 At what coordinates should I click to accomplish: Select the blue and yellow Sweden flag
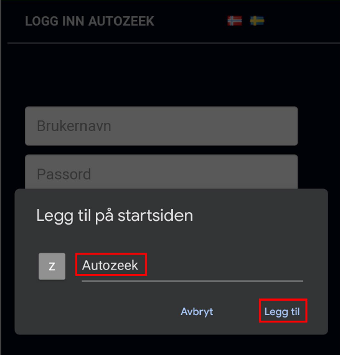tap(257, 21)
